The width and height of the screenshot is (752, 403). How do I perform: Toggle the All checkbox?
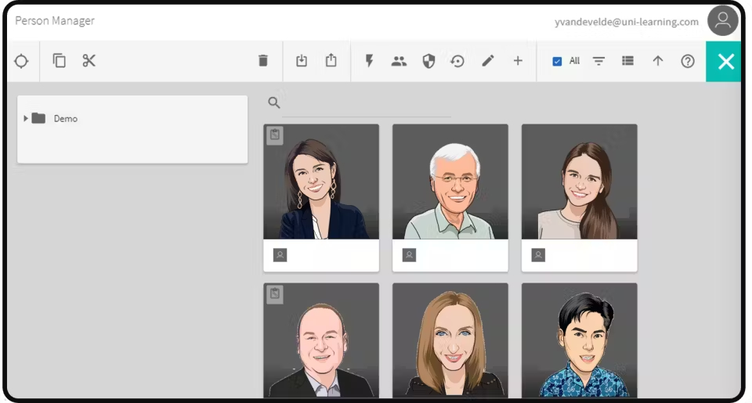[557, 61]
